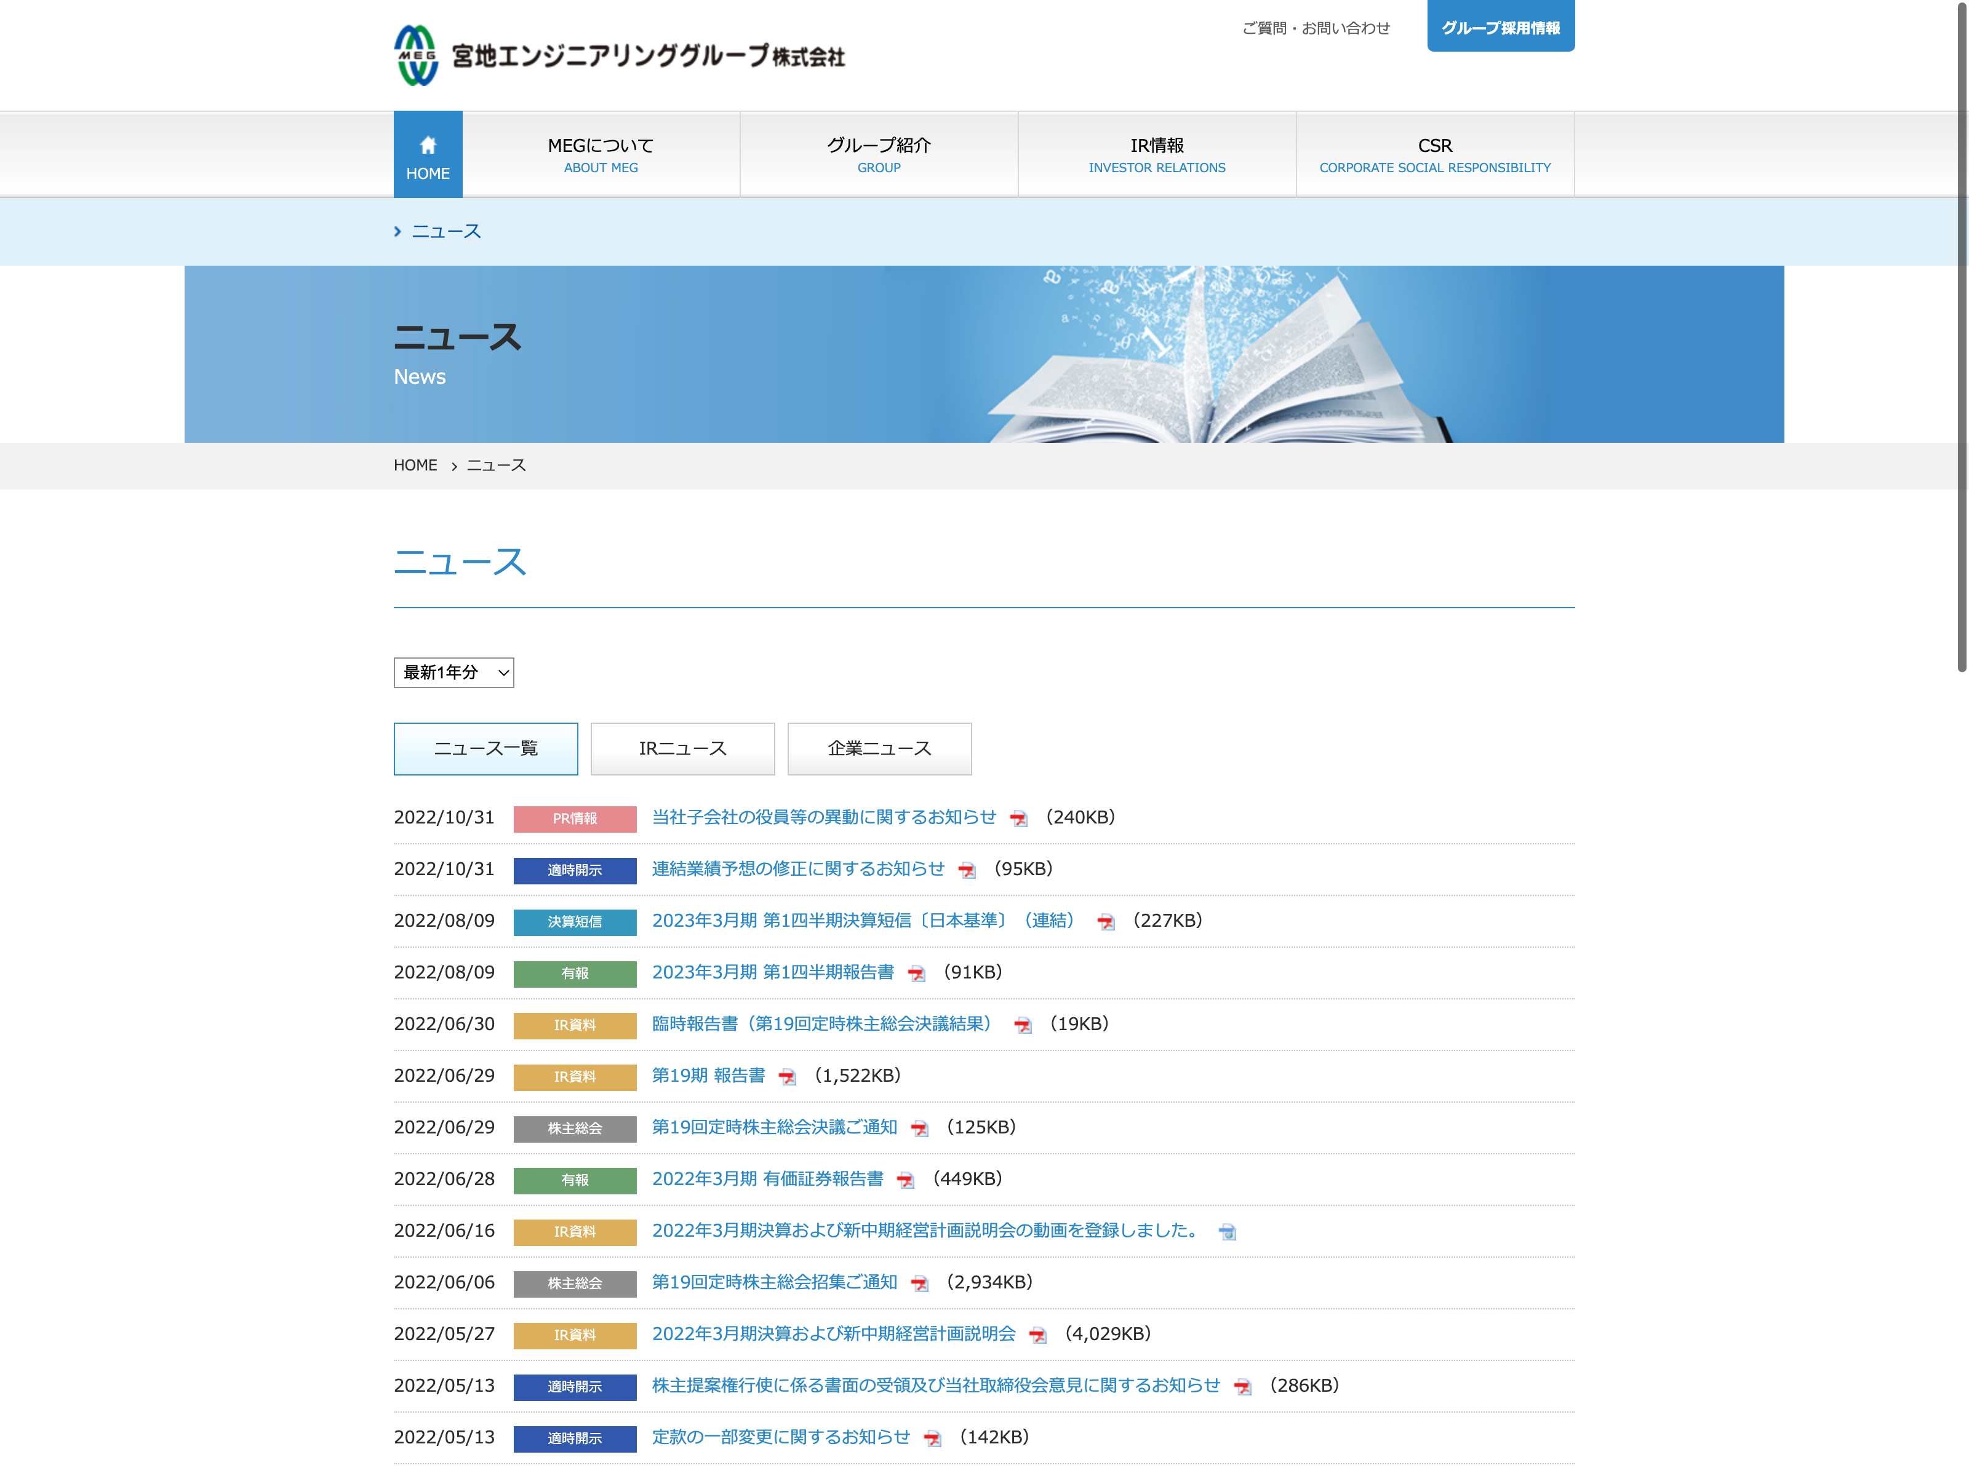
Task: Open the IR情報 navigation menu
Action: coord(1157,154)
